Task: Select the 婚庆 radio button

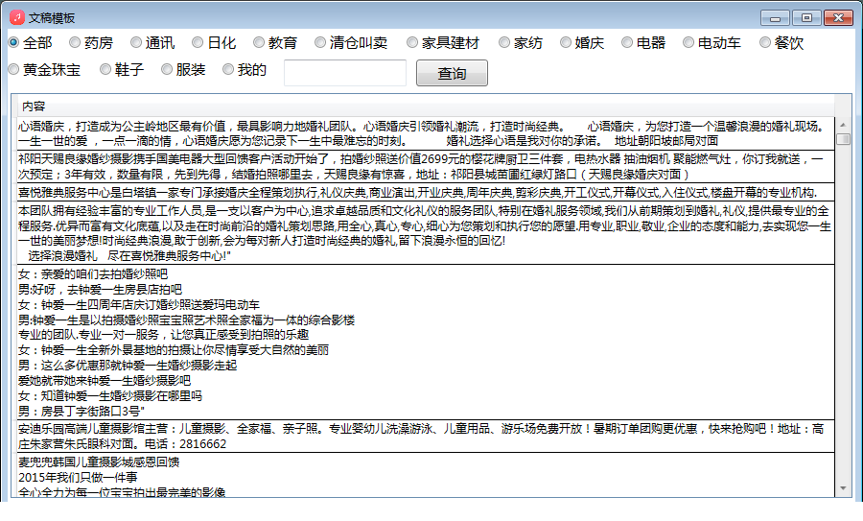Action: point(567,42)
